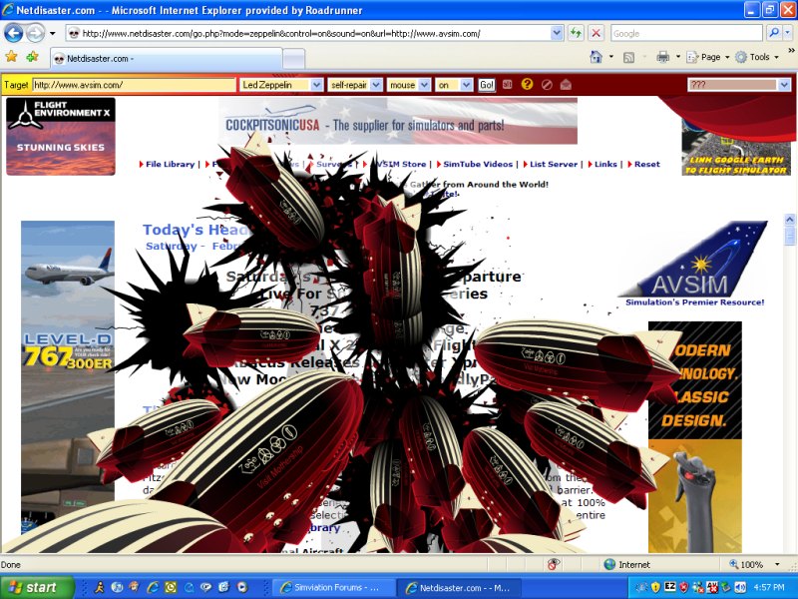Open the File Library link
Viewport: 798px width, 599px height.
[x=170, y=164]
